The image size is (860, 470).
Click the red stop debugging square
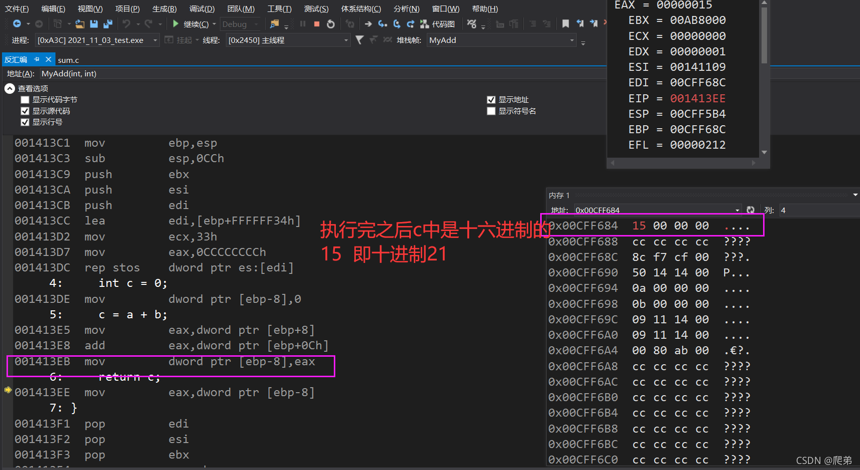317,24
